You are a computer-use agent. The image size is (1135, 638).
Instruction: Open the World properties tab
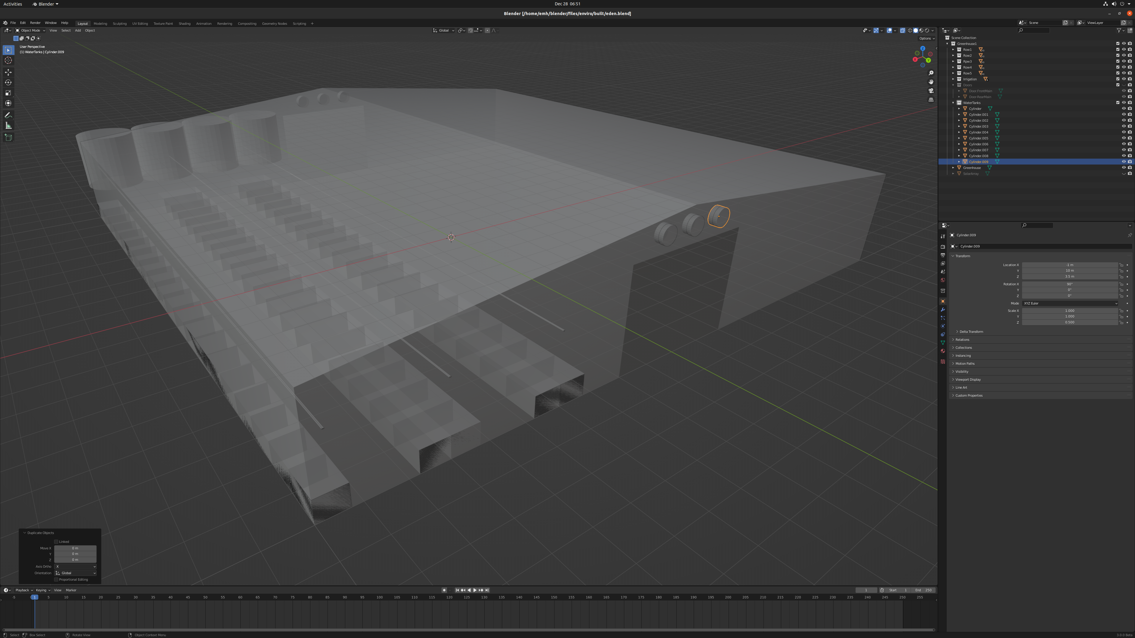coord(943,280)
